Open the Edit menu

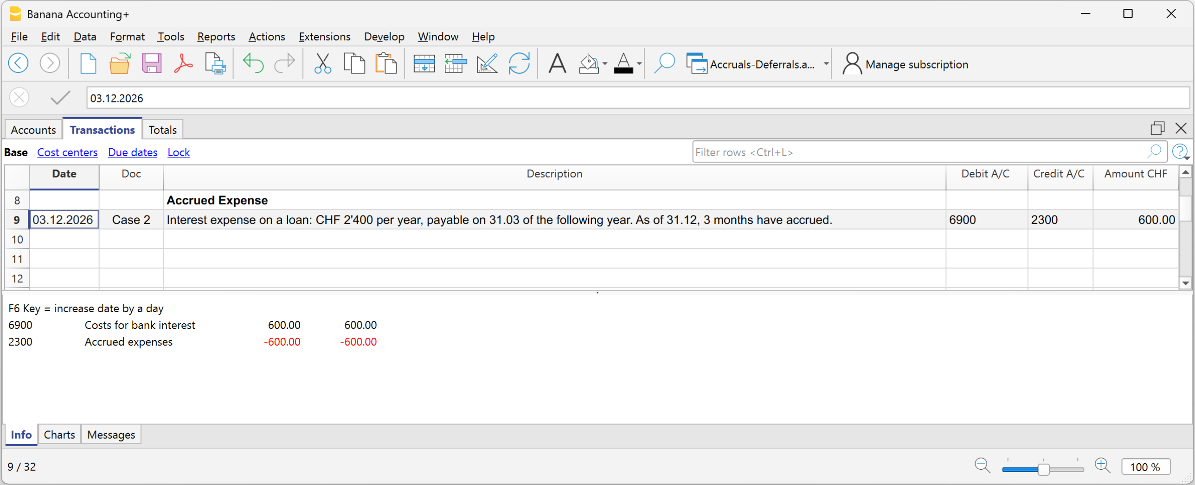[x=50, y=37]
